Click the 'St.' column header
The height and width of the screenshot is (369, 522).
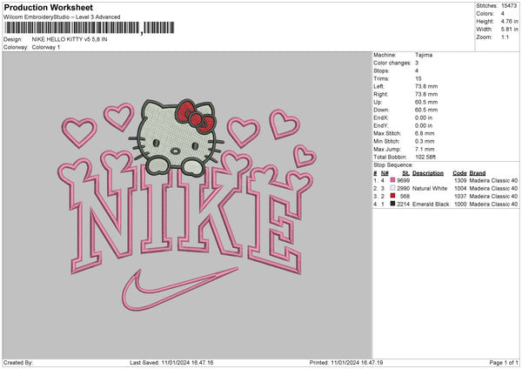pyautogui.click(x=405, y=173)
